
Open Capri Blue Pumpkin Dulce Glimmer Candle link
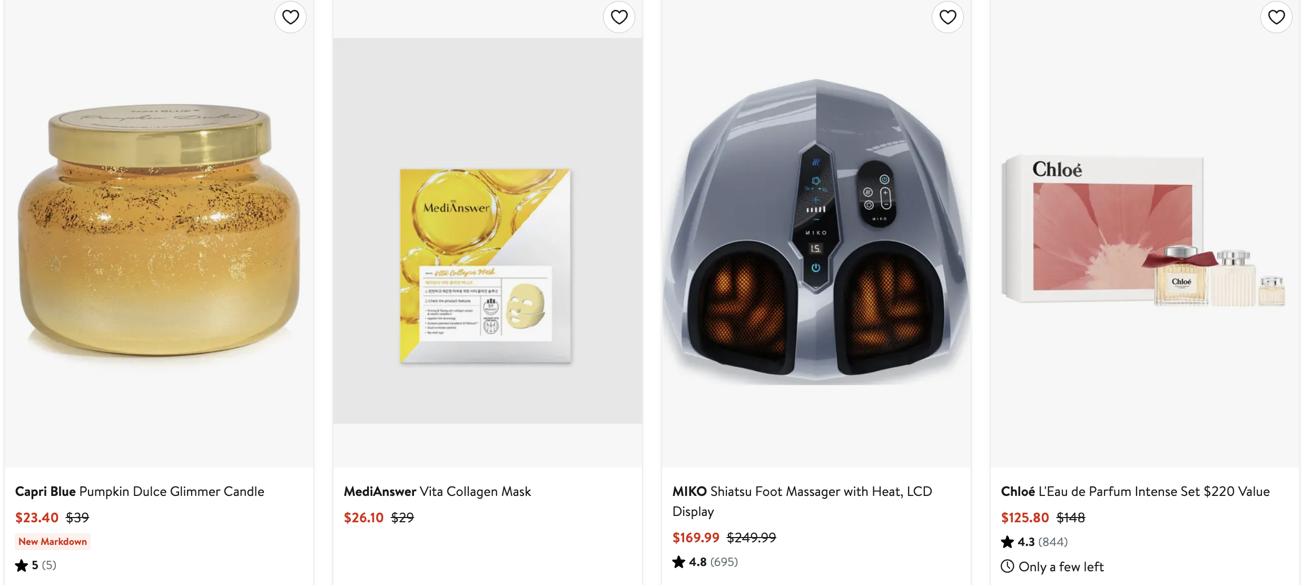point(140,492)
